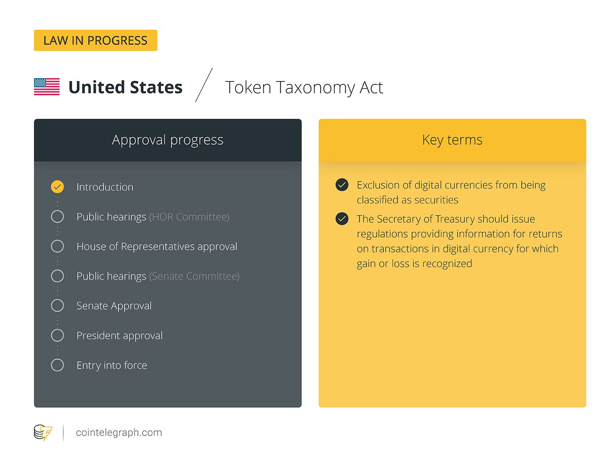The width and height of the screenshot is (616, 467).
Task: Select the Senate Committee hearings circle
Action: pos(57,276)
